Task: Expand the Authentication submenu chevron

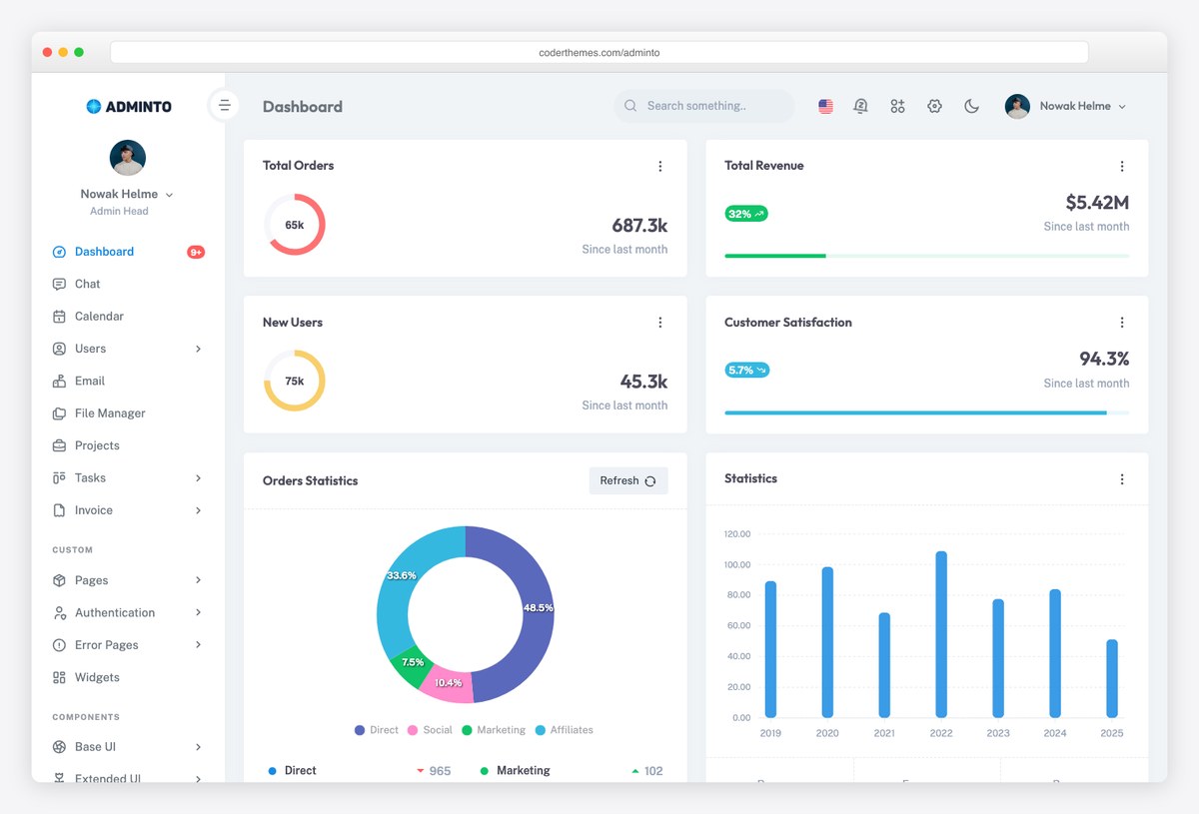Action: (x=198, y=612)
